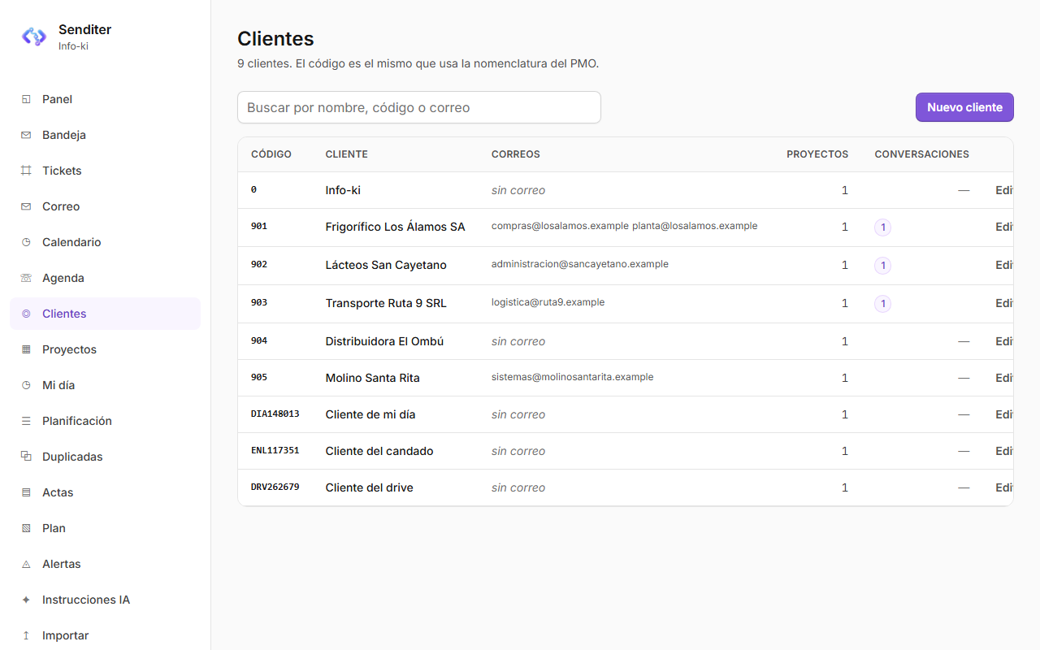The image size is (1040, 650).
Task: Click the Instrucciones IA sparkle icon
Action: [26, 600]
